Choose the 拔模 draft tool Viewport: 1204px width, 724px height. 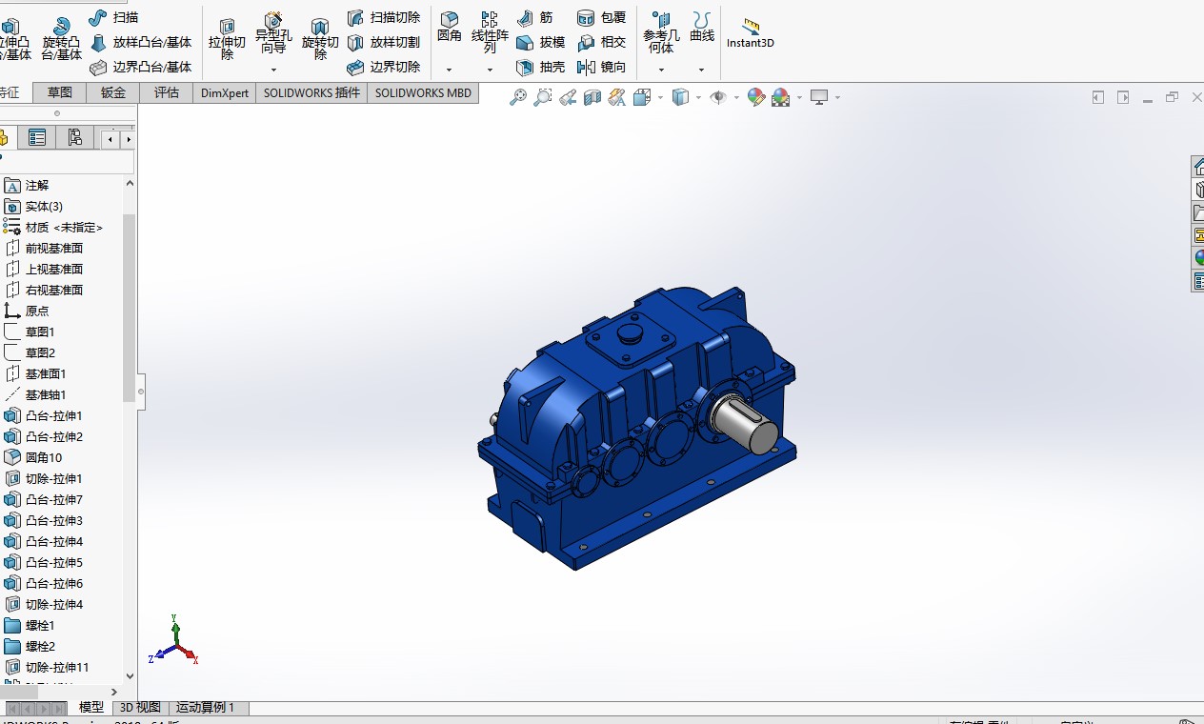tap(540, 42)
